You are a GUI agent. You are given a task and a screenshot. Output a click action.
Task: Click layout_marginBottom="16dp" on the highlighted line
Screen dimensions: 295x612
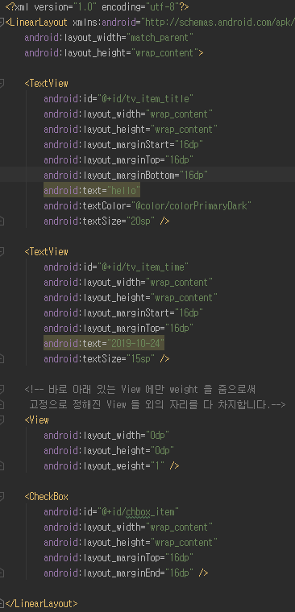point(126,176)
